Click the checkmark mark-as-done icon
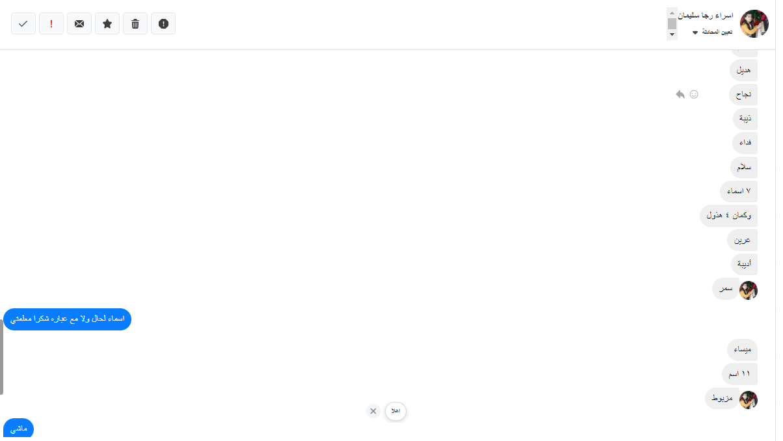Viewport: 783px width, 441px height. tap(23, 23)
